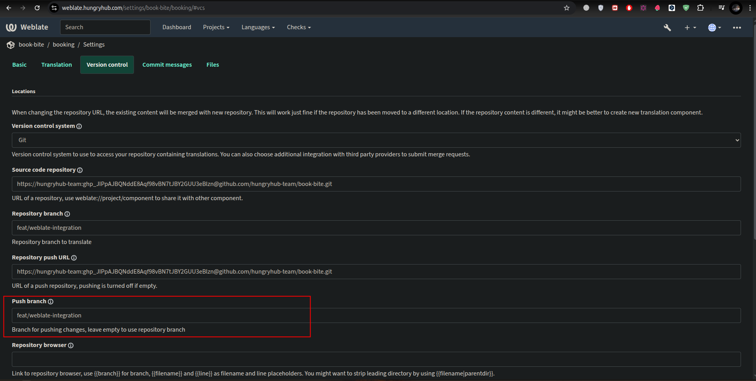Navigate to booking breadcrumb link
Viewport: 756px width, 381px height.
tap(64, 45)
